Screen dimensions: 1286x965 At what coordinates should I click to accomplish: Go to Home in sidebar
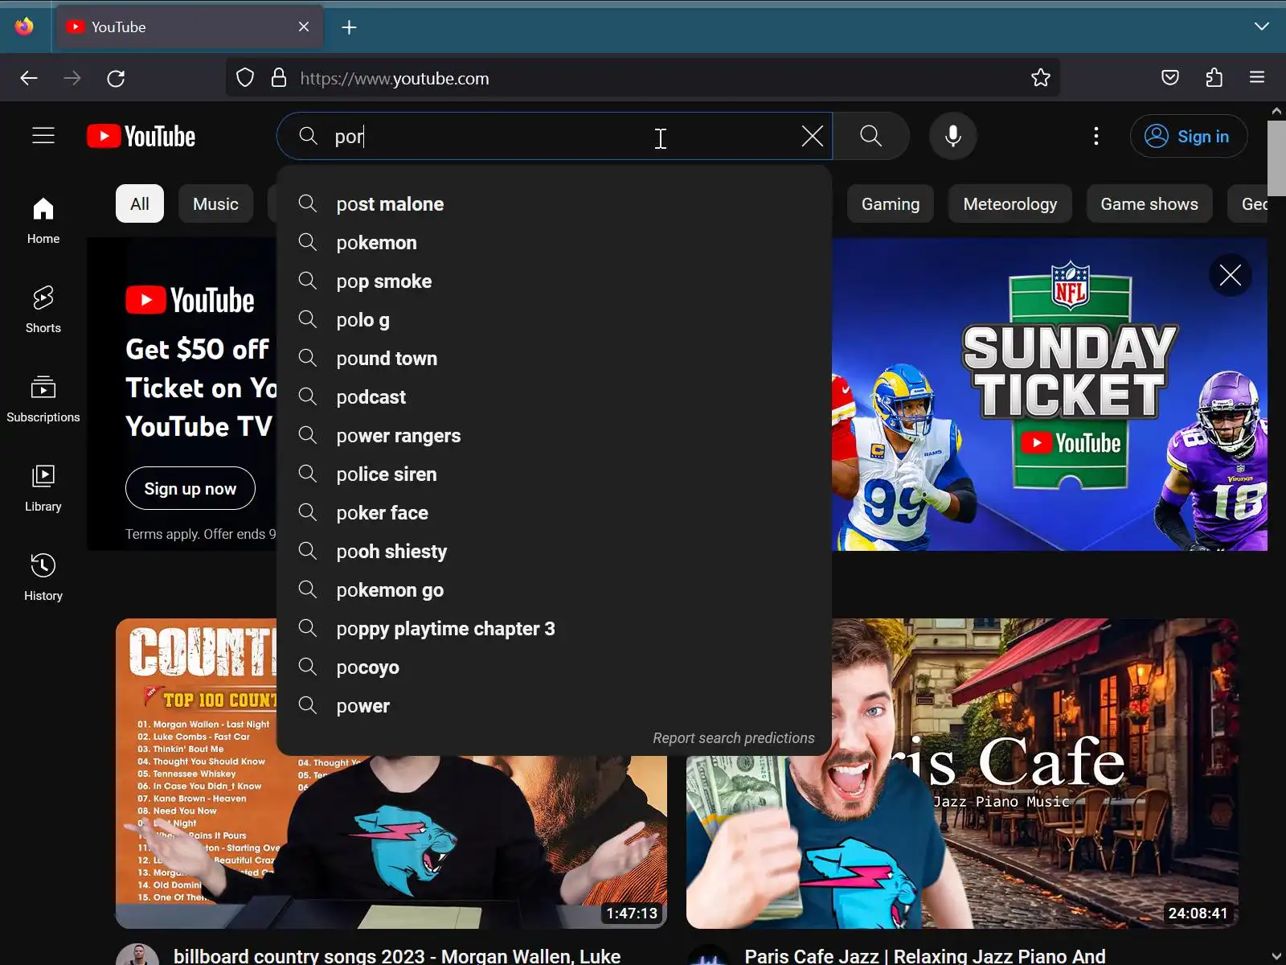point(43,220)
